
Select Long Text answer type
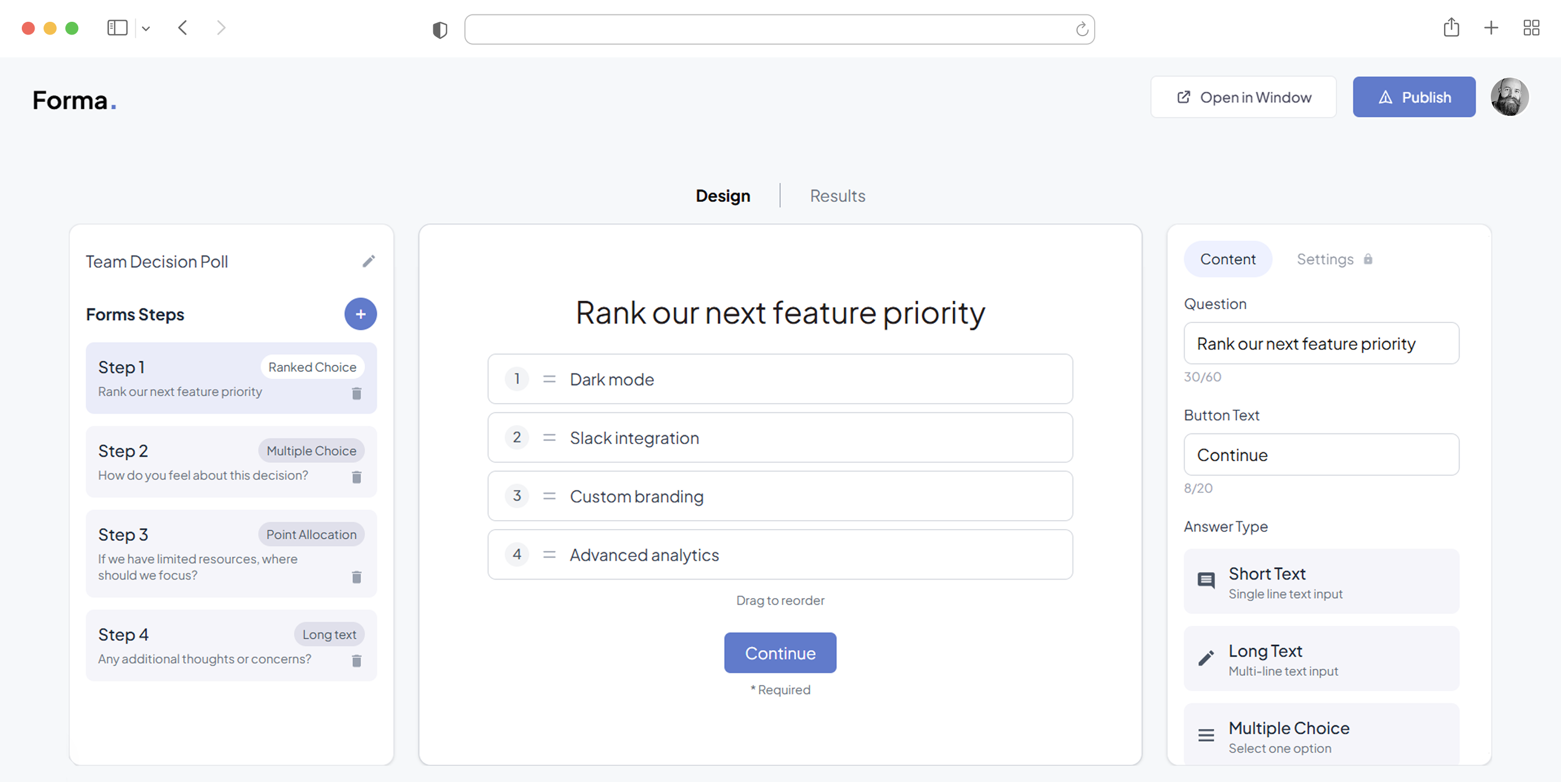[1321, 659]
